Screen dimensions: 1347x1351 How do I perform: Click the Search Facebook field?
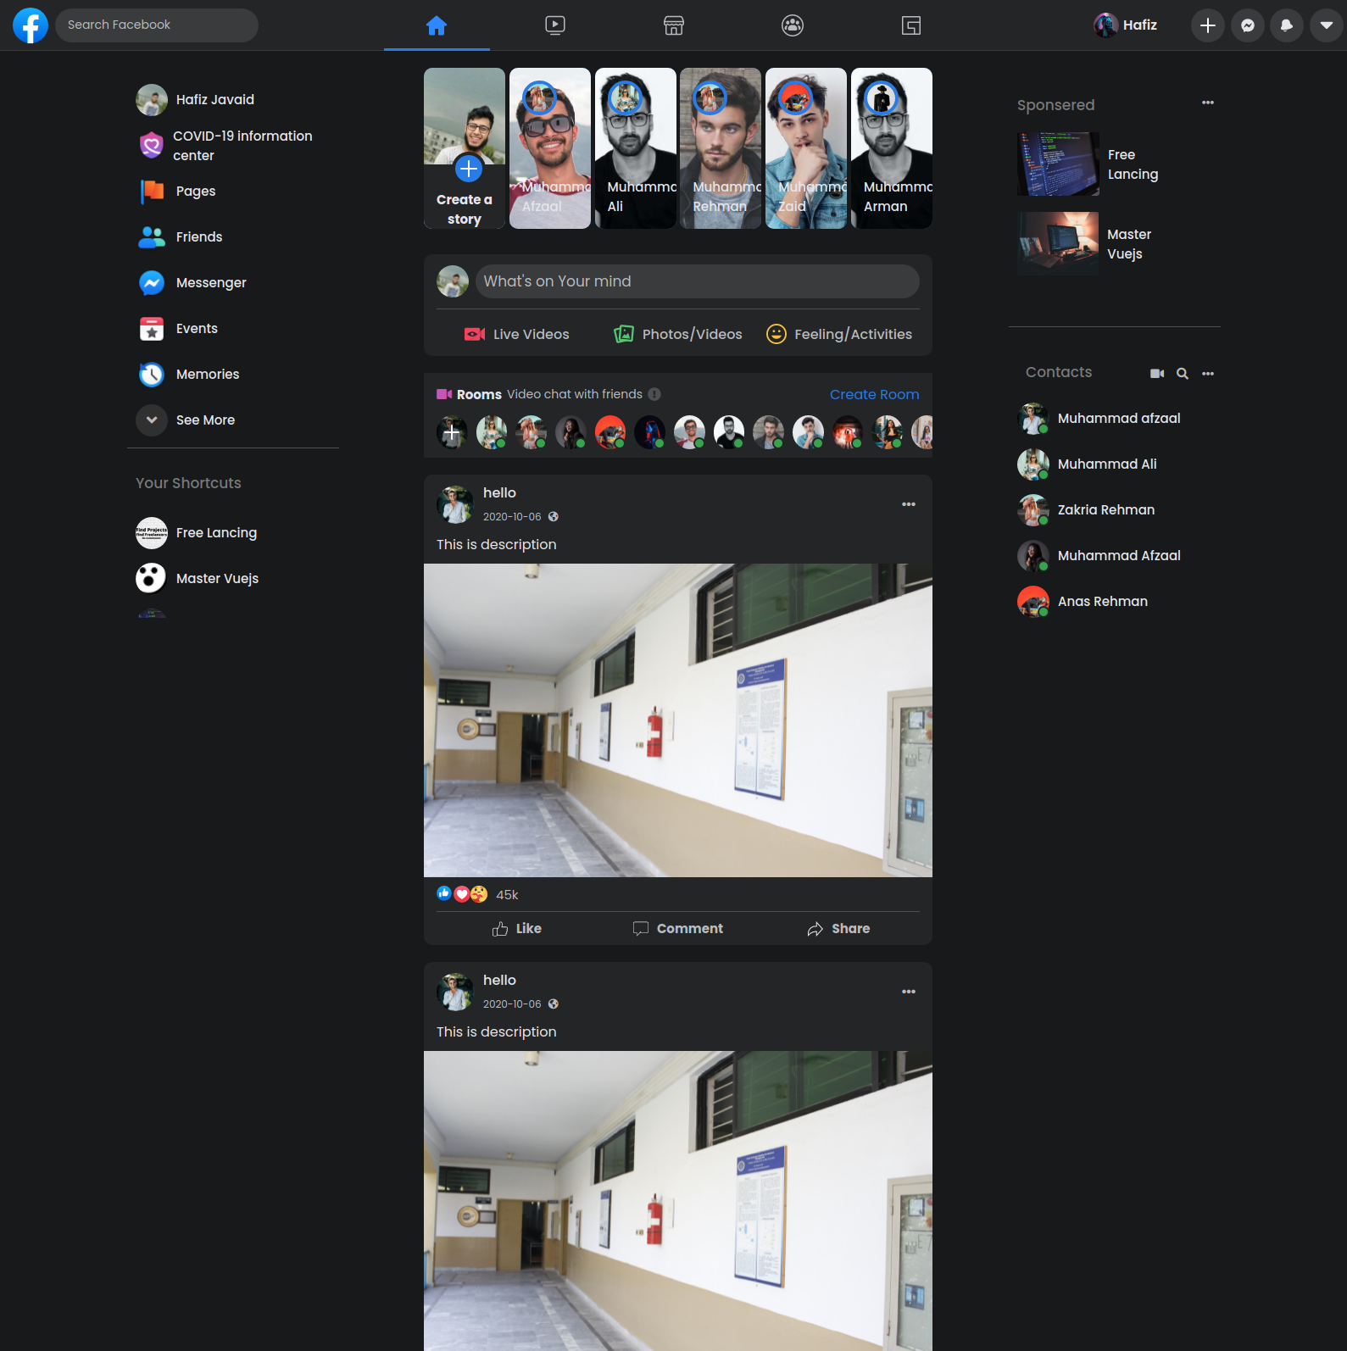coord(157,25)
